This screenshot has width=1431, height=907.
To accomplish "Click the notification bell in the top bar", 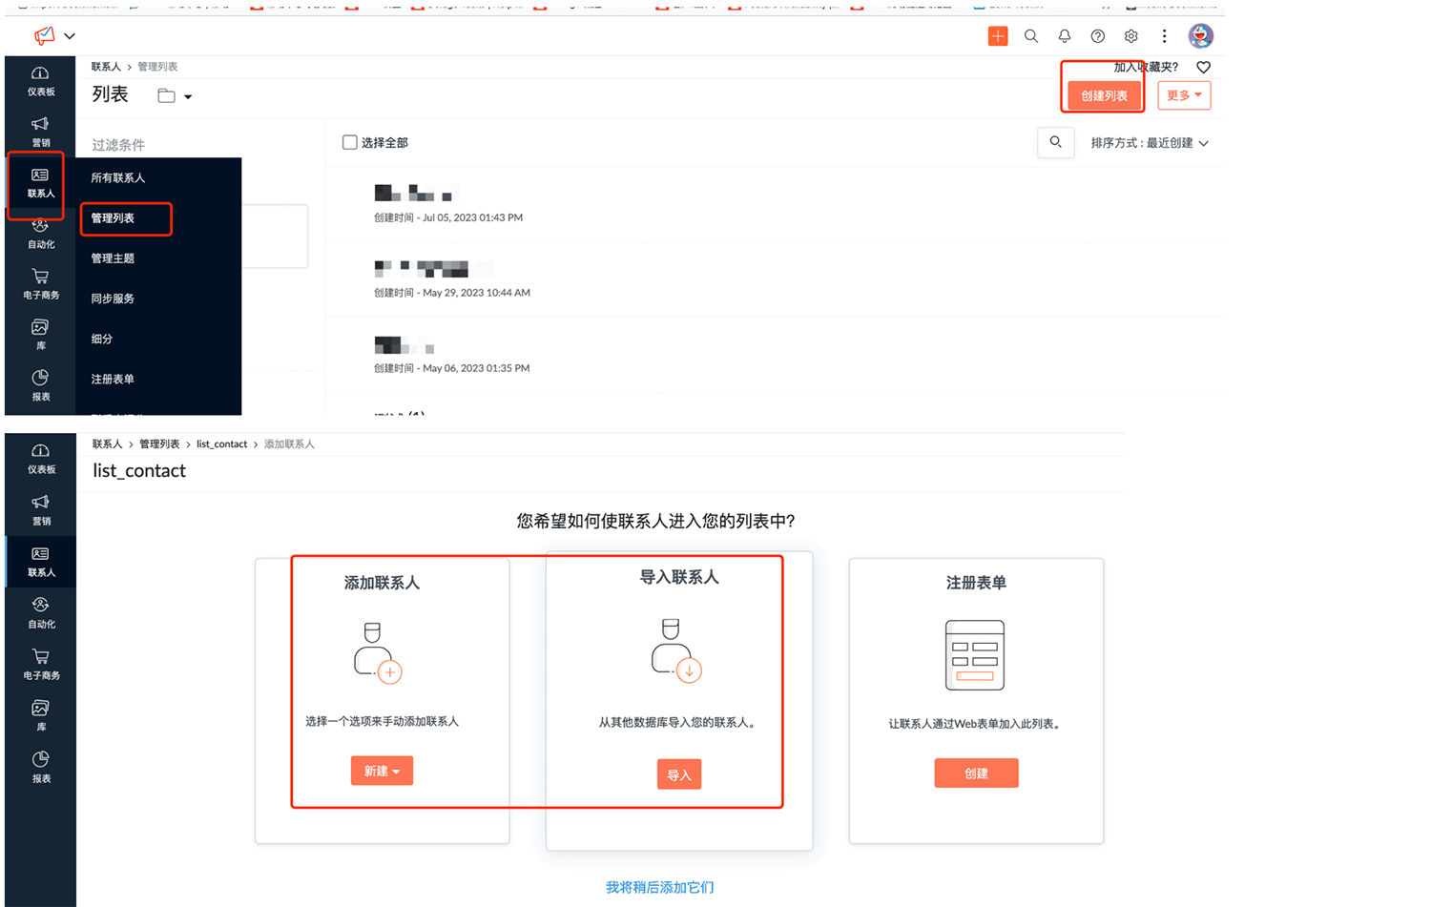I will click(1064, 35).
